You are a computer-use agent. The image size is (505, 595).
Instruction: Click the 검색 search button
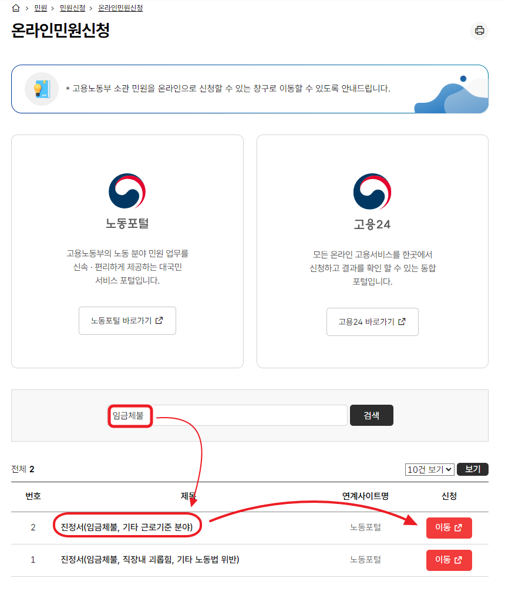372,415
